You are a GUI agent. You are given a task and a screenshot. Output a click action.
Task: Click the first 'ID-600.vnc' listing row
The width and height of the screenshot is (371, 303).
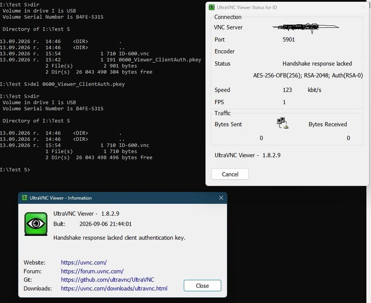(75, 54)
